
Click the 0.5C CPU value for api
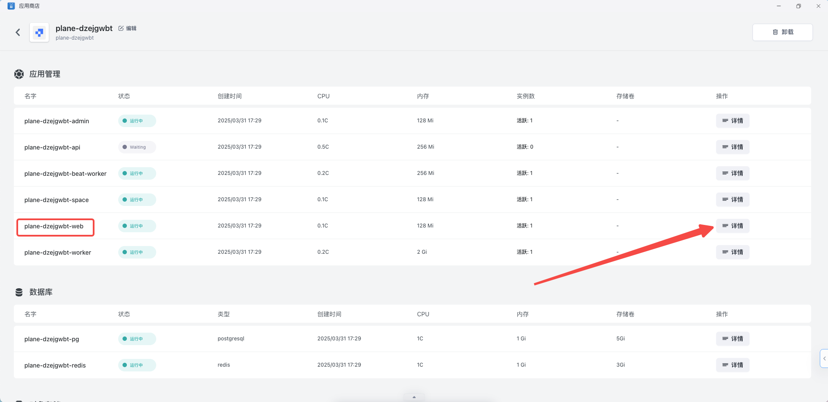[323, 147]
